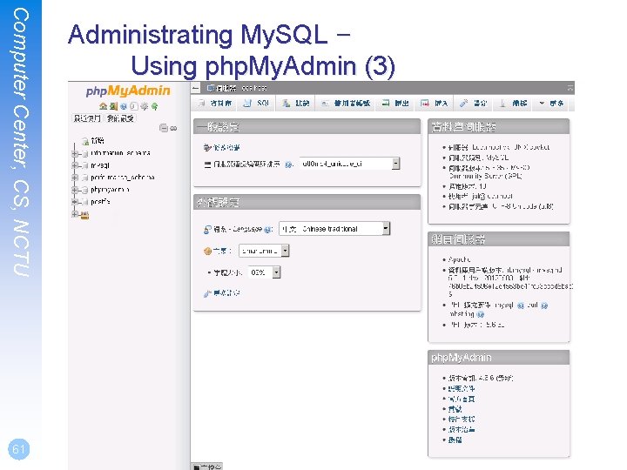Expand the information_schema database node

pyautogui.click(x=74, y=153)
